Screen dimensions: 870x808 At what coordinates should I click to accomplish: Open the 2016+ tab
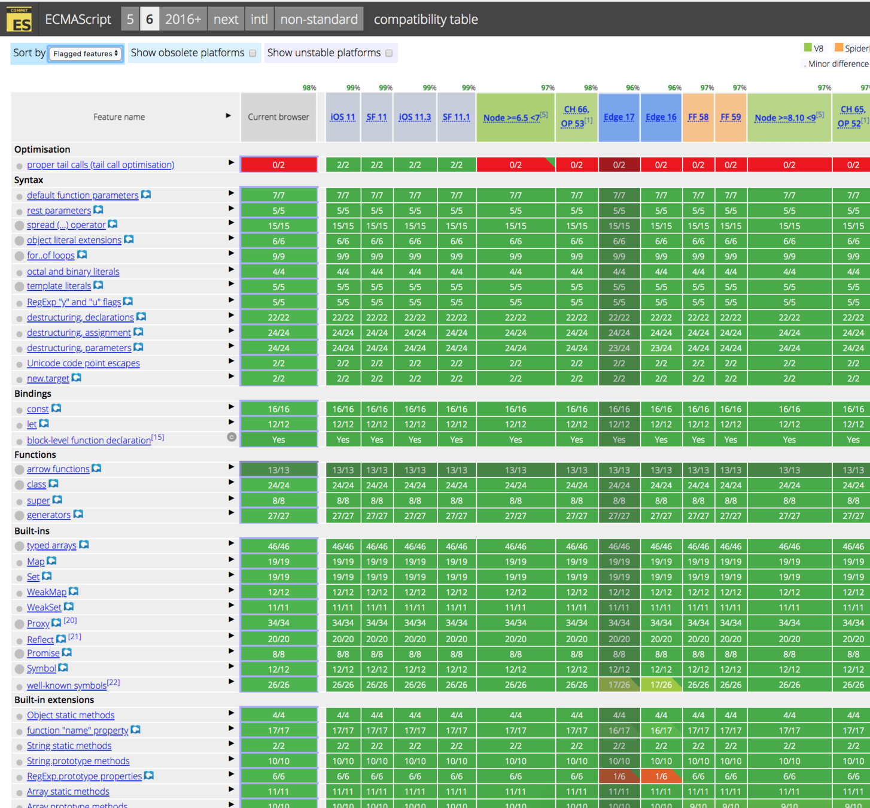[x=183, y=19]
